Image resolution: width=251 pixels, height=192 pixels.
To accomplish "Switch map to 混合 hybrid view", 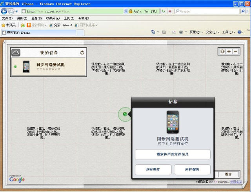I will click(x=228, y=174).
